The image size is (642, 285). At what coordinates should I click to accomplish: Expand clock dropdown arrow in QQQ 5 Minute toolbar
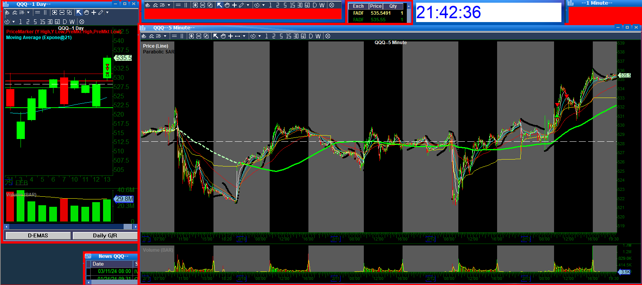click(x=260, y=36)
